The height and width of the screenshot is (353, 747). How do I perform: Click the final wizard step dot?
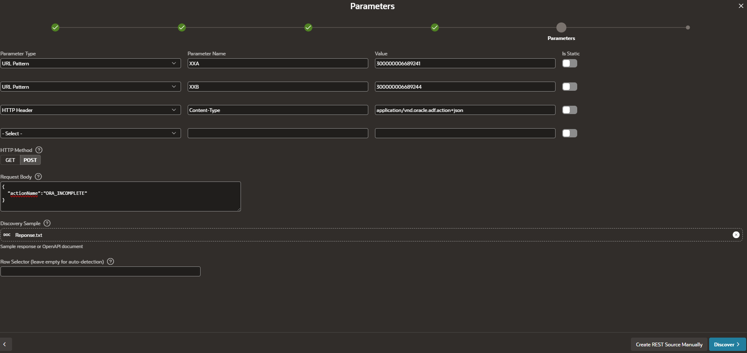click(688, 27)
